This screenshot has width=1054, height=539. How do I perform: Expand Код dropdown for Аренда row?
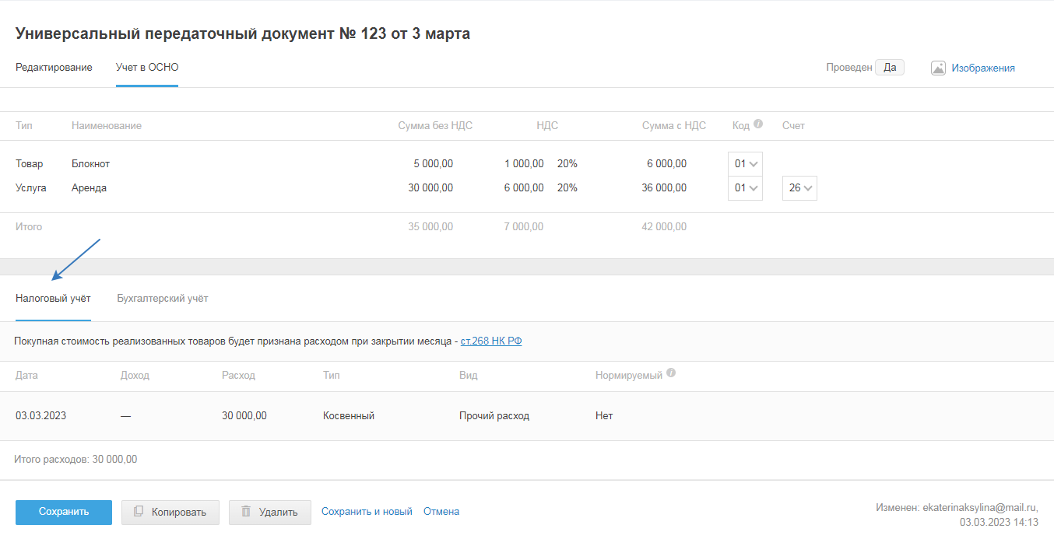(745, 187)
